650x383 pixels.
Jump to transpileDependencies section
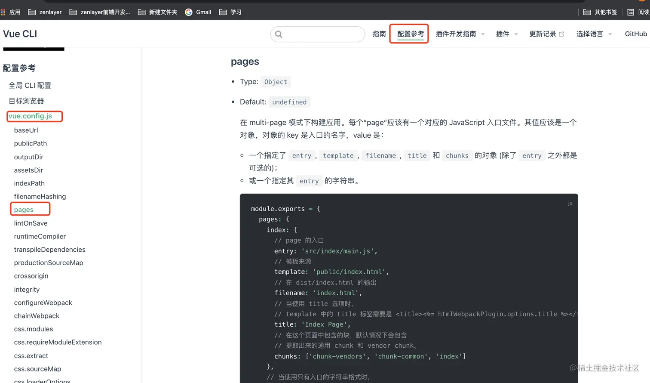point(49,250)
